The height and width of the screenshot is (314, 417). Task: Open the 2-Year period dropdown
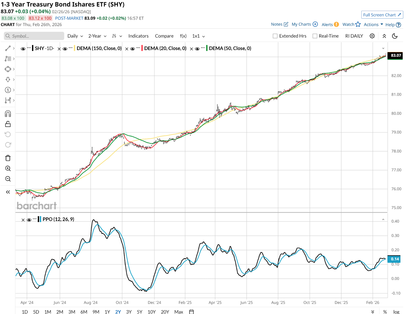(x=97, y=36)
